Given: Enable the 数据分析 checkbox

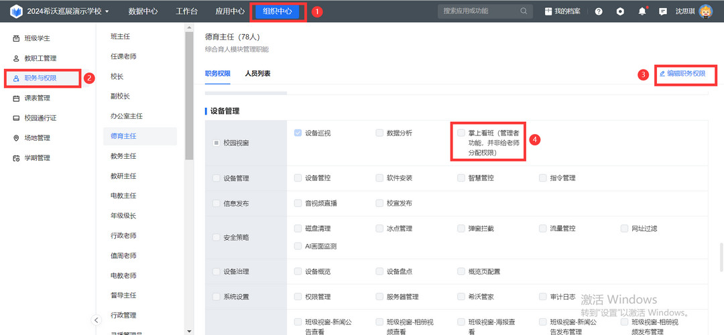Looking at the screenshot, I should click(x=379, y=133).
